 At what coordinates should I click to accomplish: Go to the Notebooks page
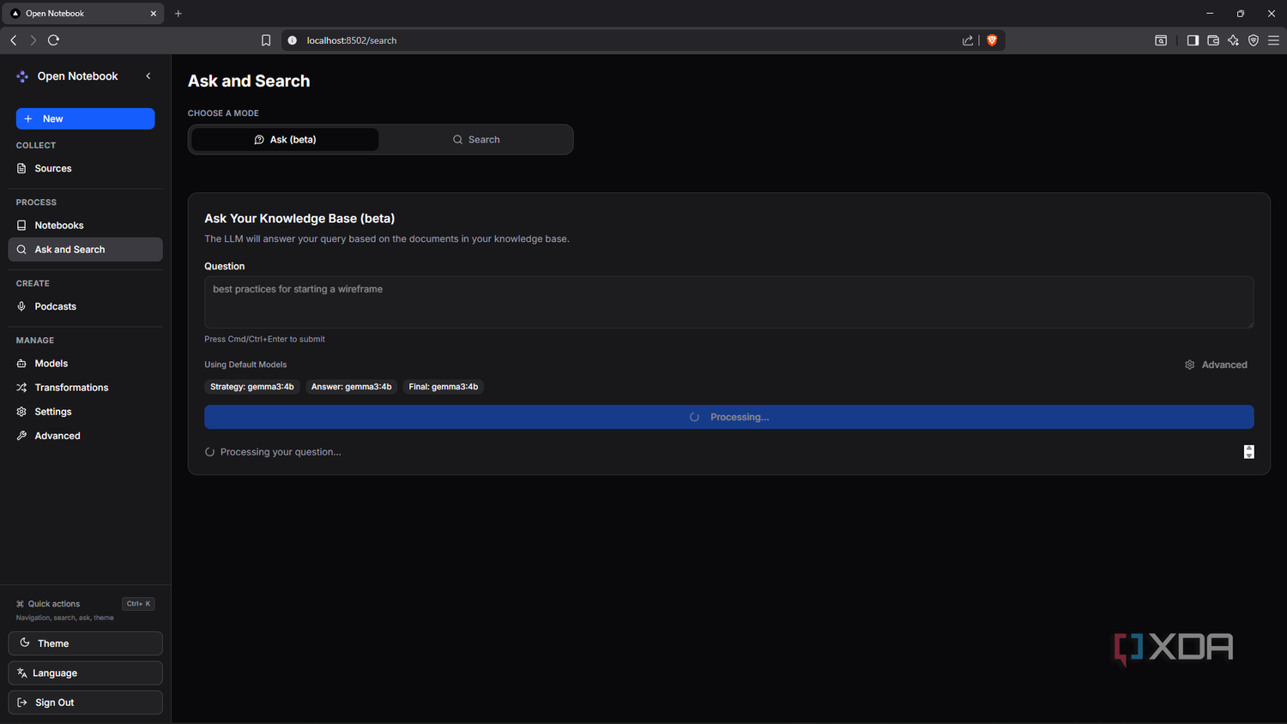(85, 226)
